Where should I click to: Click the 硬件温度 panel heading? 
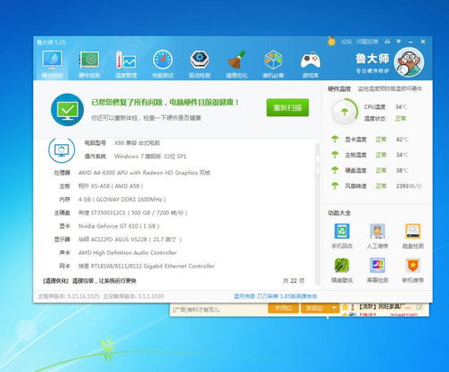[x=339, y=89]
